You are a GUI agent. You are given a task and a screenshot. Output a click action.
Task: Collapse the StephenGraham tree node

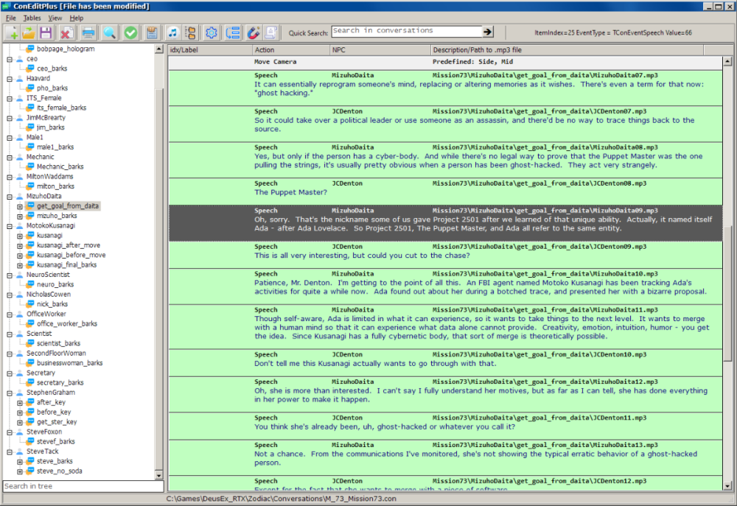[10, 393]
